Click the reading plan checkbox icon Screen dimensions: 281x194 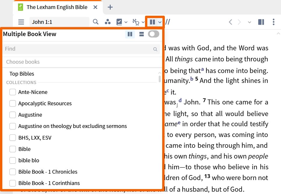(x=119, y=22)
